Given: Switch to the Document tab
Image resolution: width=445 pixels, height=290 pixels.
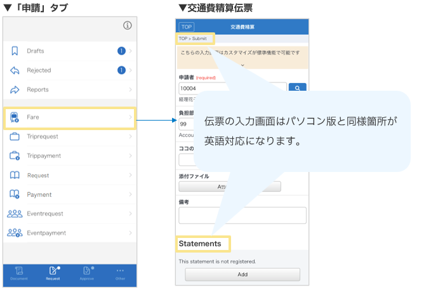Looking at the screenshot, I should pyautogui.click(x=19, y=273).
